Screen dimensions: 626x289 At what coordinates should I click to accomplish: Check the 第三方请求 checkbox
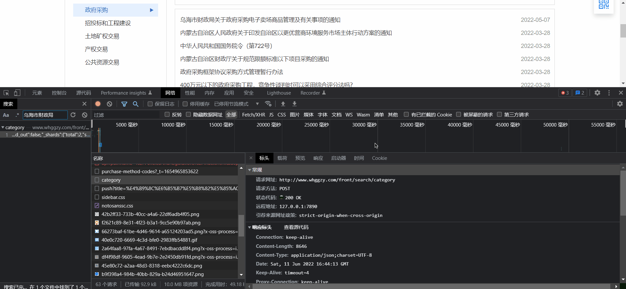click(499, 114)
